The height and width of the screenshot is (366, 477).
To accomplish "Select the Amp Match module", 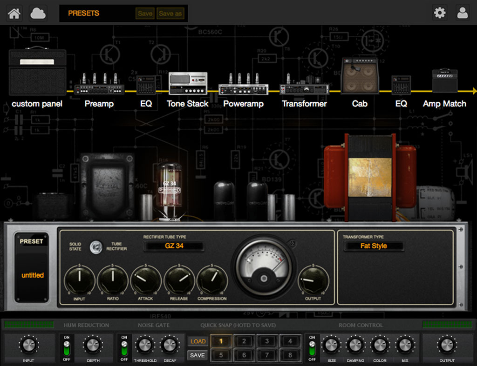I will (x=444, y=81).
